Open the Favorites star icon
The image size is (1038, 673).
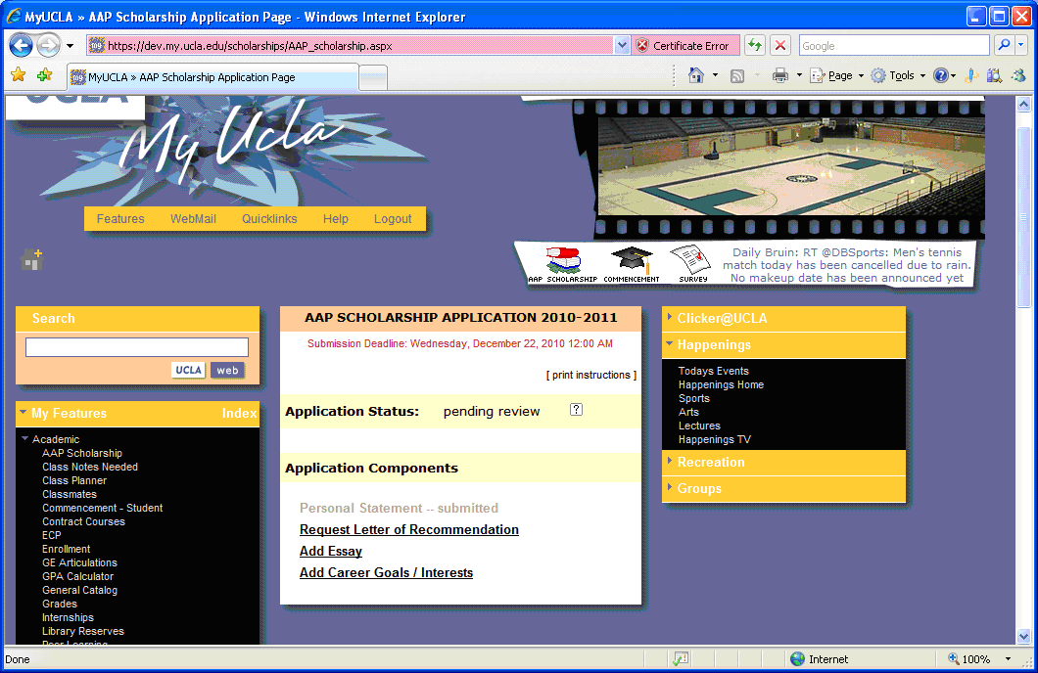[x=18, y=75]
